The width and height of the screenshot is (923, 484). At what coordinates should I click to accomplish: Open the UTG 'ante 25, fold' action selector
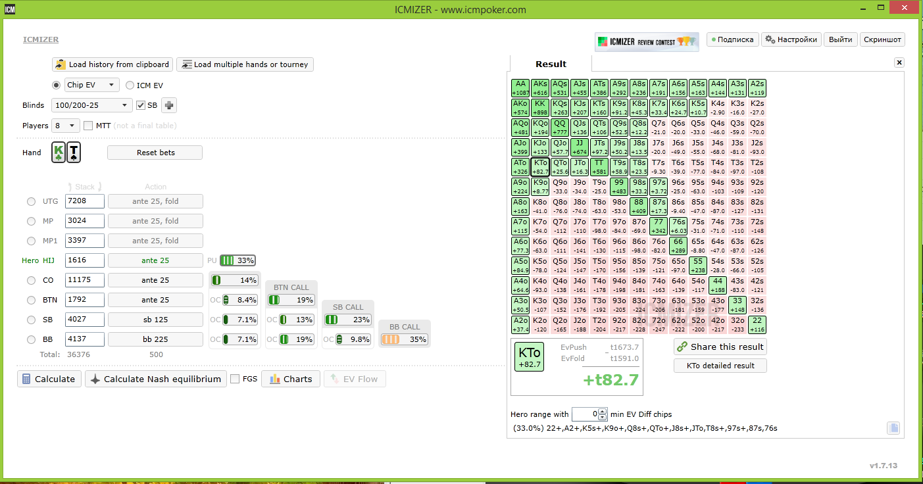pyautogui.click(x=155, y=201)
